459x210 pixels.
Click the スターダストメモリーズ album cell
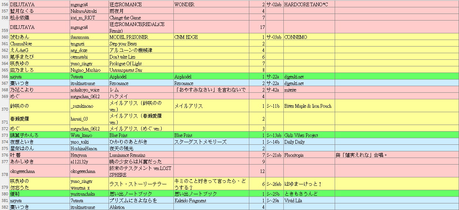tap(211, 142)
